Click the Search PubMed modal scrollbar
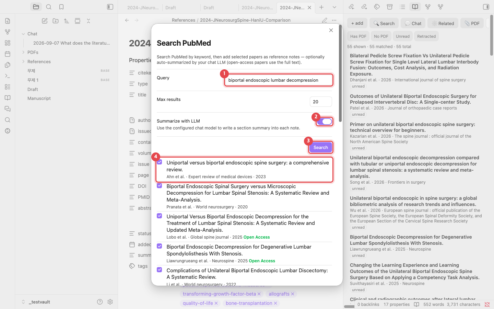The image size is (494, 309). tap(340, 73)
